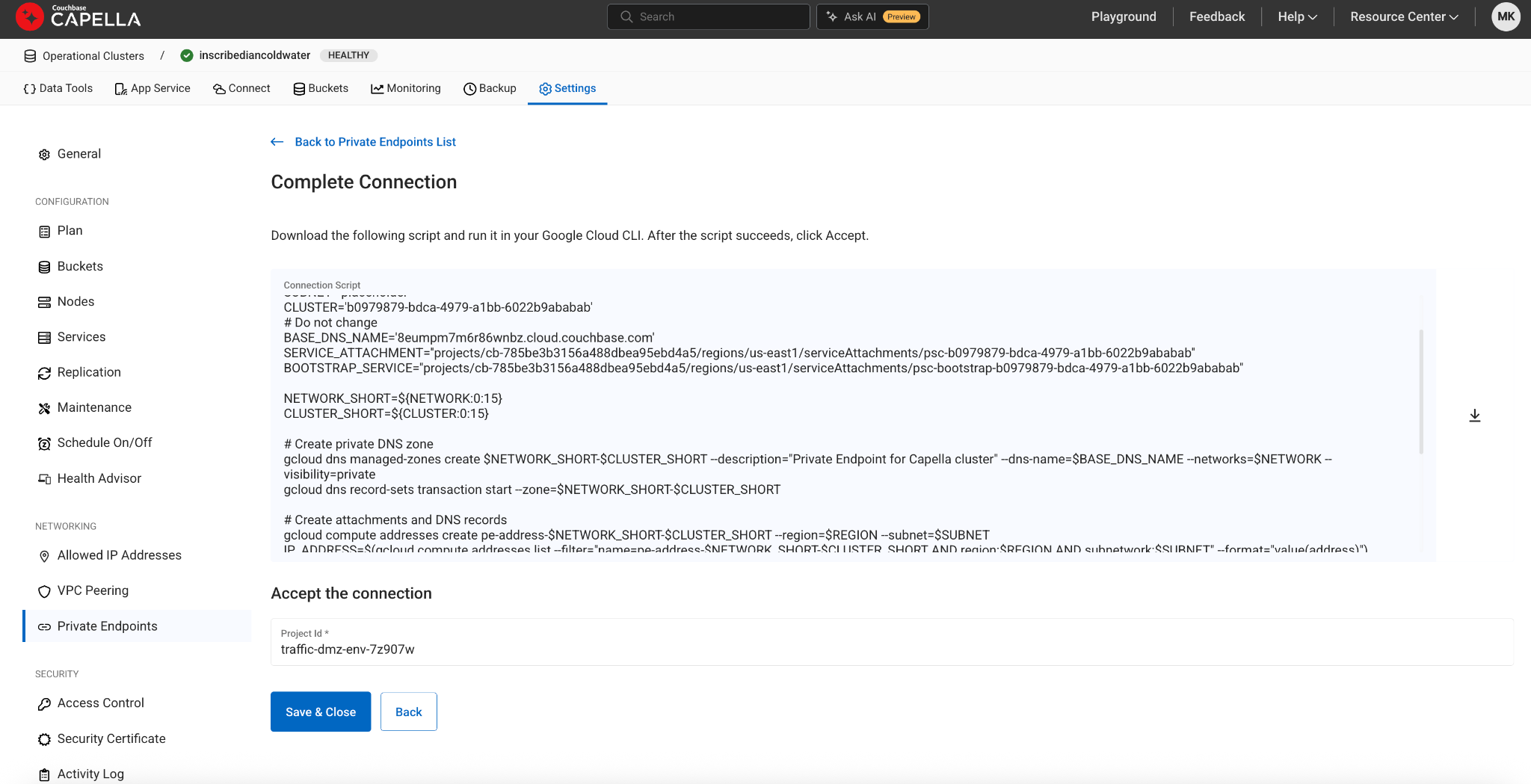Image resolution: width=1531 pixels, height=784 pixels.
Task: Open Allowed IP Addresses settings
Action: 119,555
